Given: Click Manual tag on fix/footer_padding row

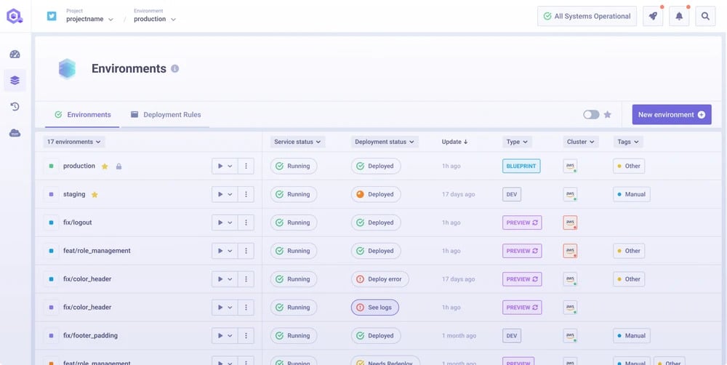Looking at the screenshot, I should (632, 336).
